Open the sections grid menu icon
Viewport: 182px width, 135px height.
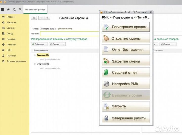click(3, 10)
